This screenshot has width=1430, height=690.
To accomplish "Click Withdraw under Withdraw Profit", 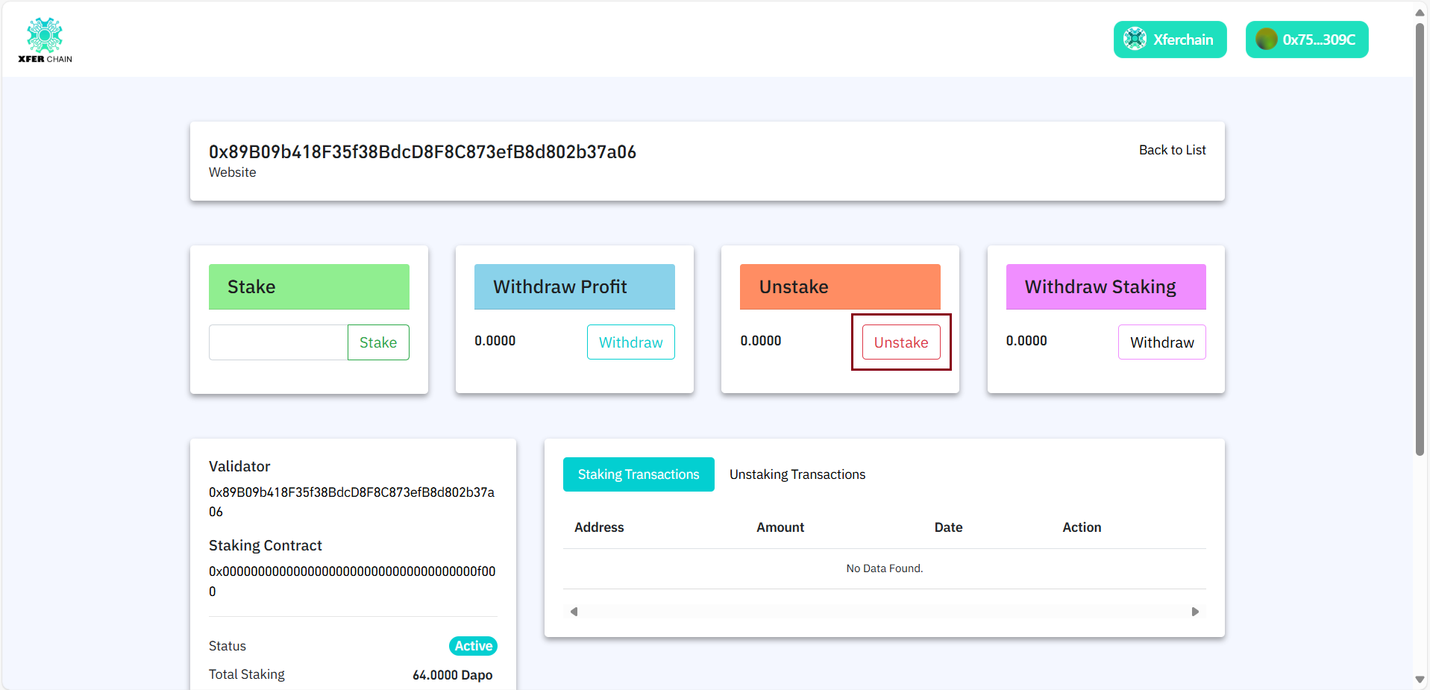I will [x=630, y=342].
